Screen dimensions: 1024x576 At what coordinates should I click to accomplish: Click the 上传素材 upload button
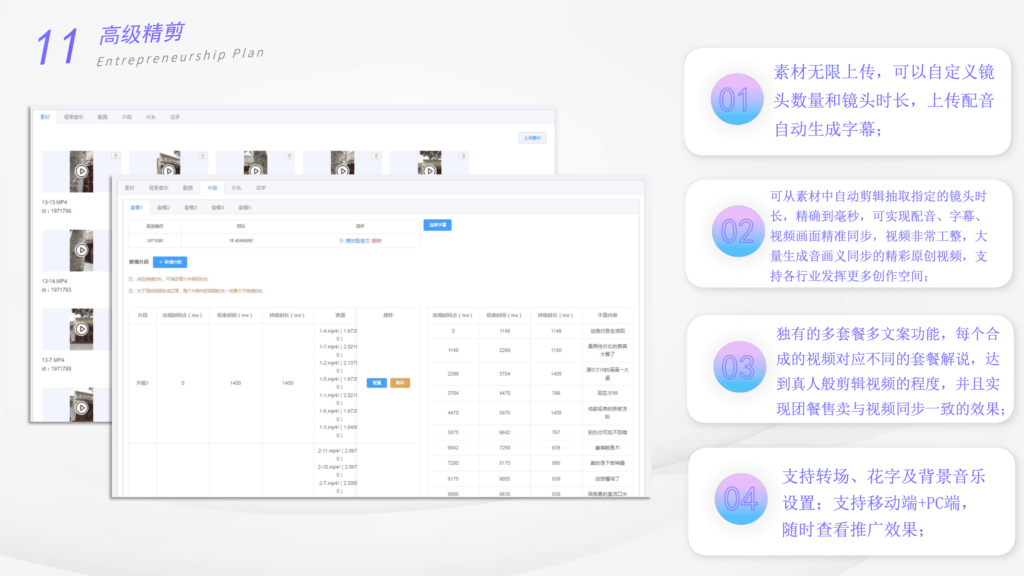[x=532, y=138]
